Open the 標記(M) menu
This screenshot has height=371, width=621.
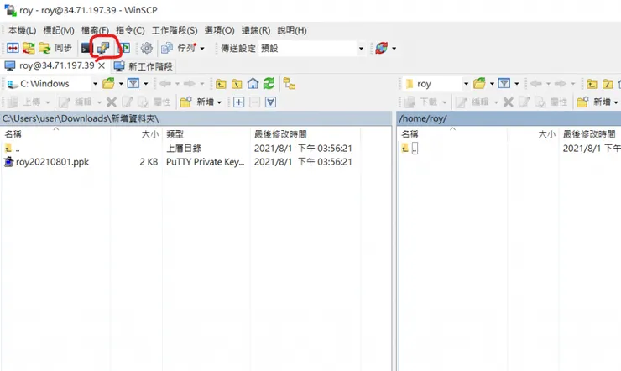pyautogui.click(x=59, y=30)
